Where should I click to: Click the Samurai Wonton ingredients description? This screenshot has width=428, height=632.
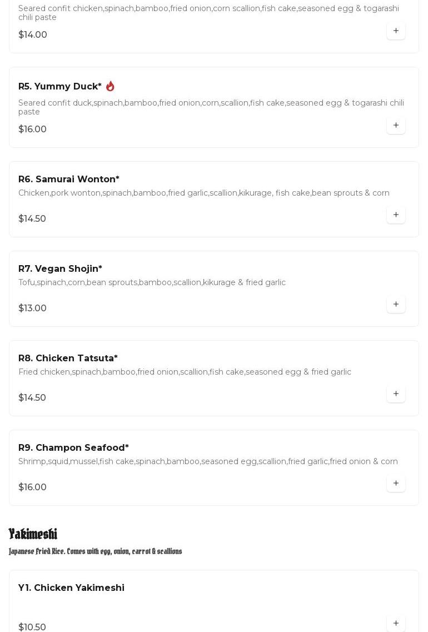tap(204, 193)
